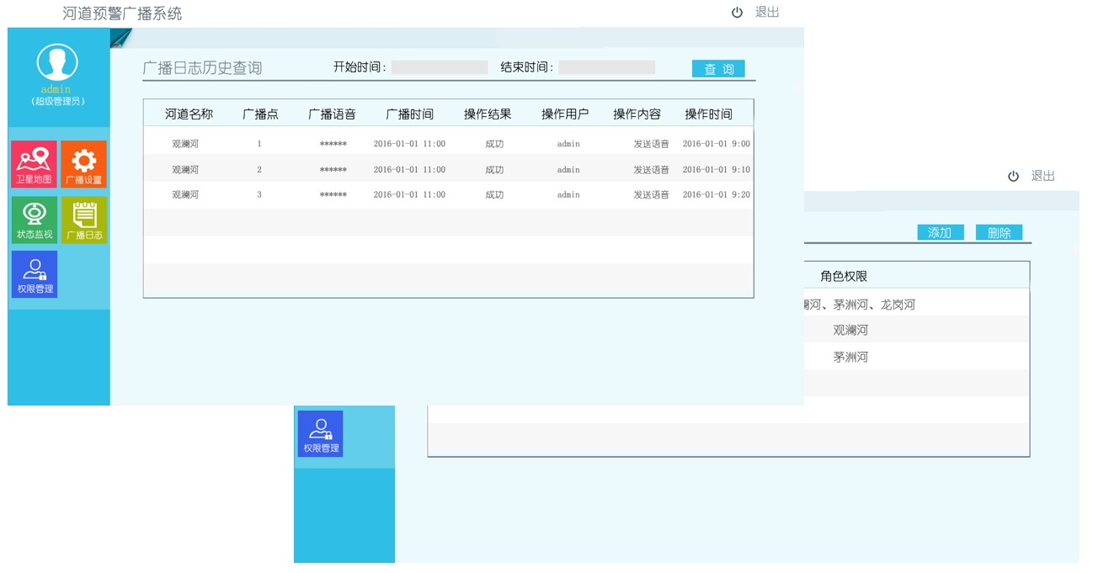Click the 删除 button in back window
This screenshot has height=573, width=1093.
click(999, 232)
